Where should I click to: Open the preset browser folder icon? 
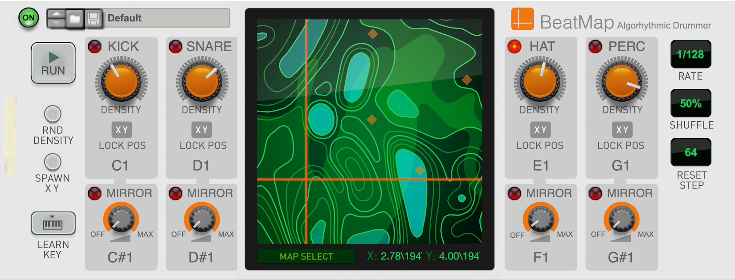click(x=75, y=19)
